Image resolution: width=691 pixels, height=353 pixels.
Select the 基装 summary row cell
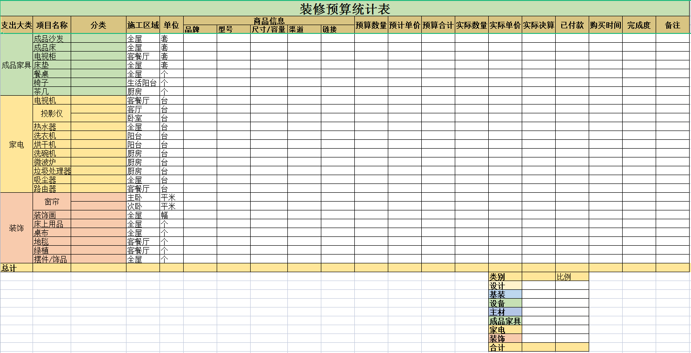505,294
